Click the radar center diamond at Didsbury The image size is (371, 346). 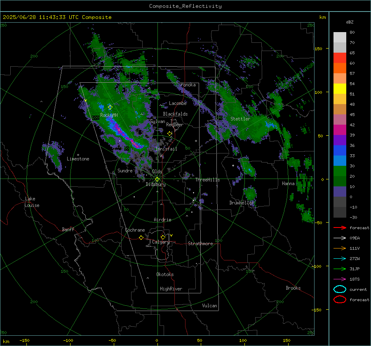tap(157, 179)
